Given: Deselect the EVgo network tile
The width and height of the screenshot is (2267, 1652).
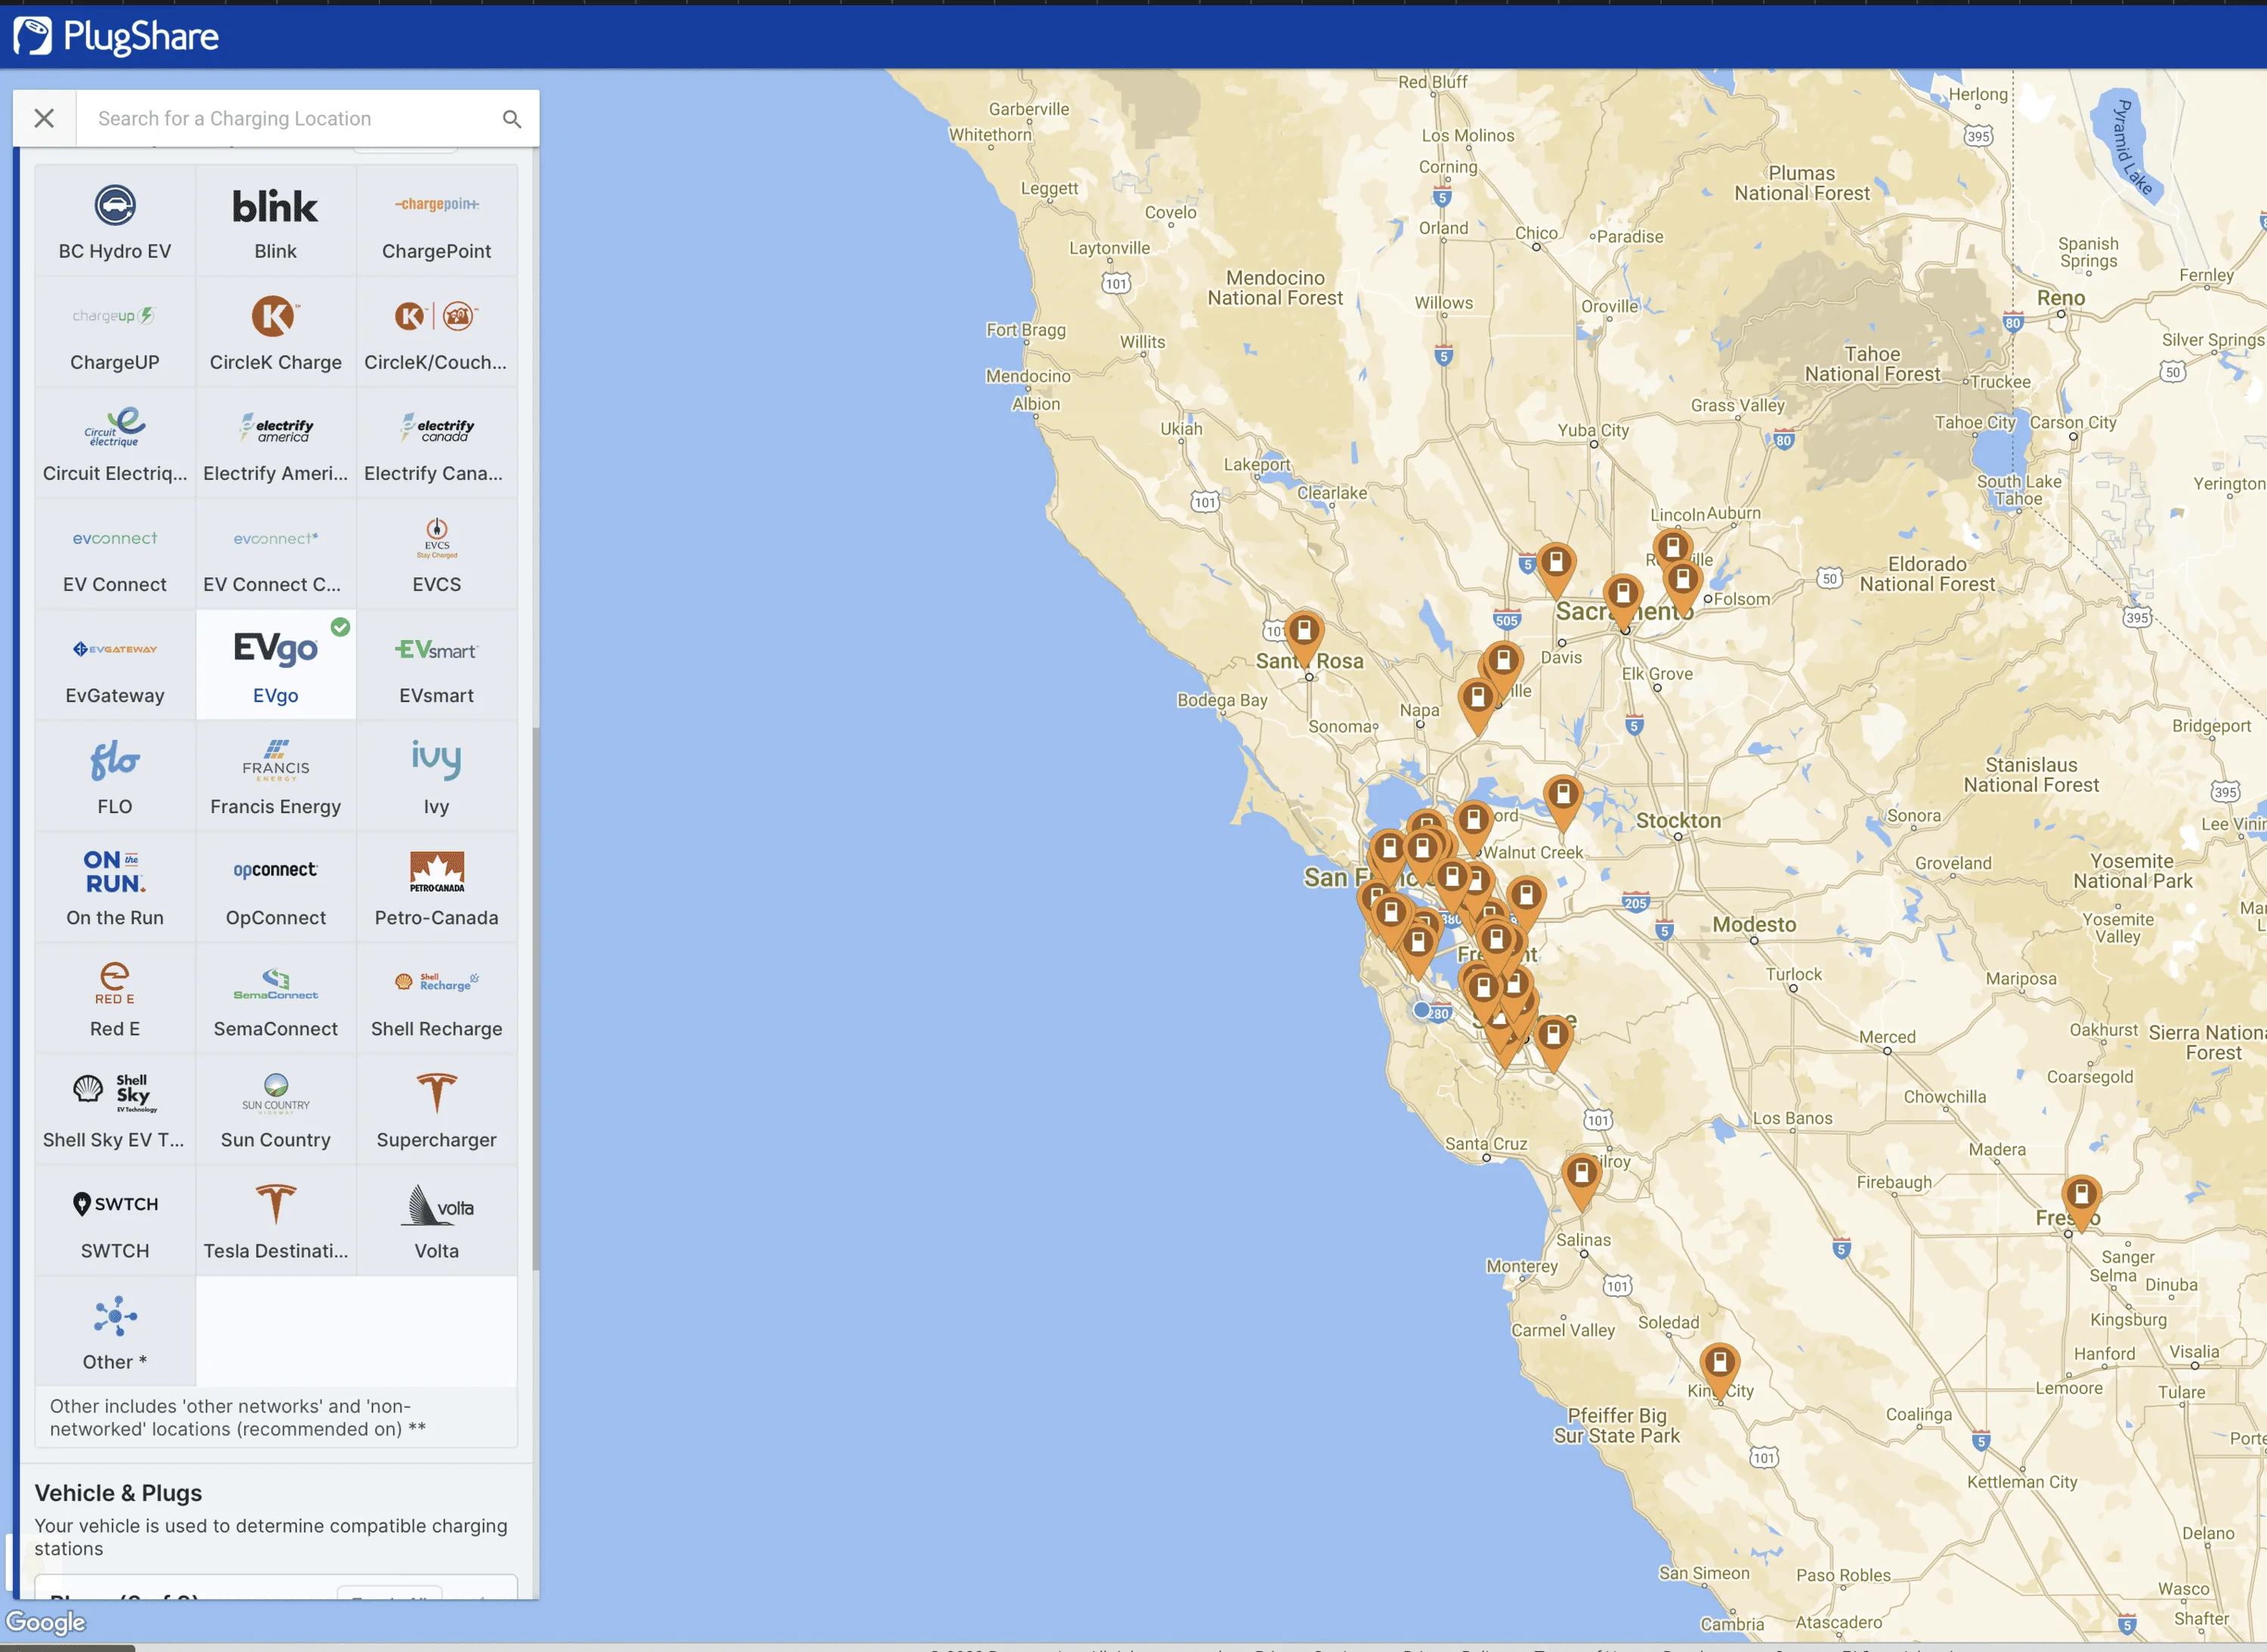Looking at the screenshot, I should (x=275, y=665).
